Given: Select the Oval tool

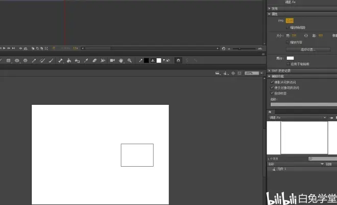Looking at the screenshot, I should click(17, 60).
